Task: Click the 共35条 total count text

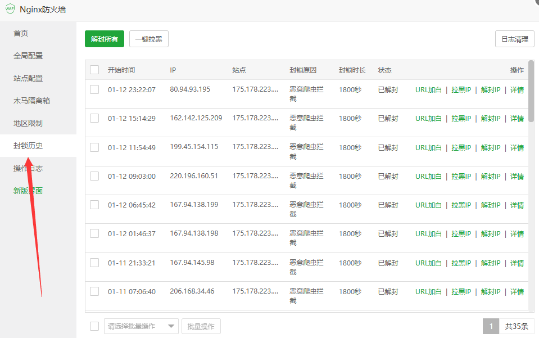Action: pos(517,326)
